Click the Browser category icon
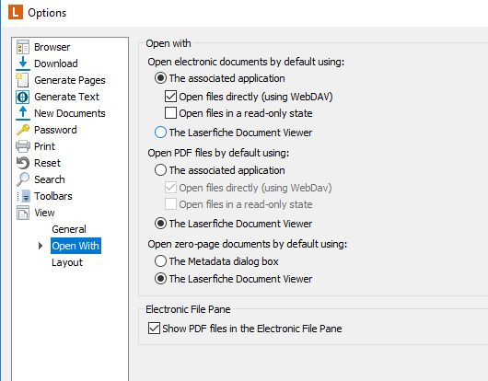488x381 pixels. (x=23, y=47)
